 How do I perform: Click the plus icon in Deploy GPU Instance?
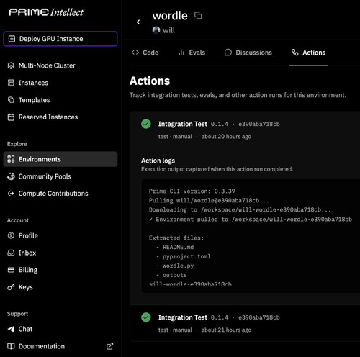12,39
